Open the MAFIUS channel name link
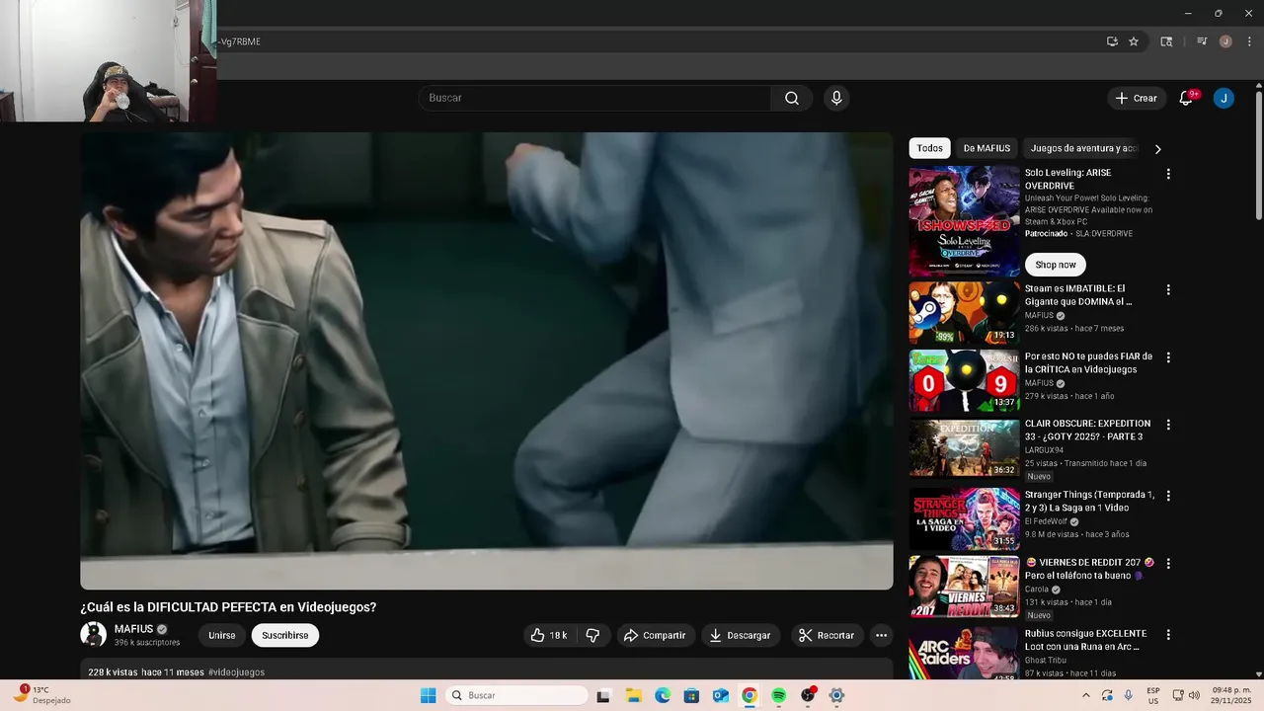The width and height of the screenshot is (1264, 711). (133, 629)
